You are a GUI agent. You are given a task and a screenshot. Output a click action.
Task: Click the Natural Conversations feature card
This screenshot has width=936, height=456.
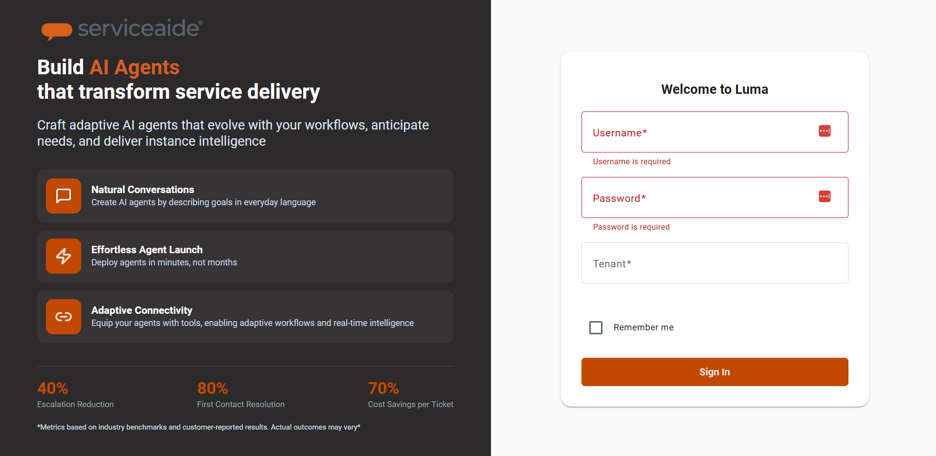(x=245, y=196)
